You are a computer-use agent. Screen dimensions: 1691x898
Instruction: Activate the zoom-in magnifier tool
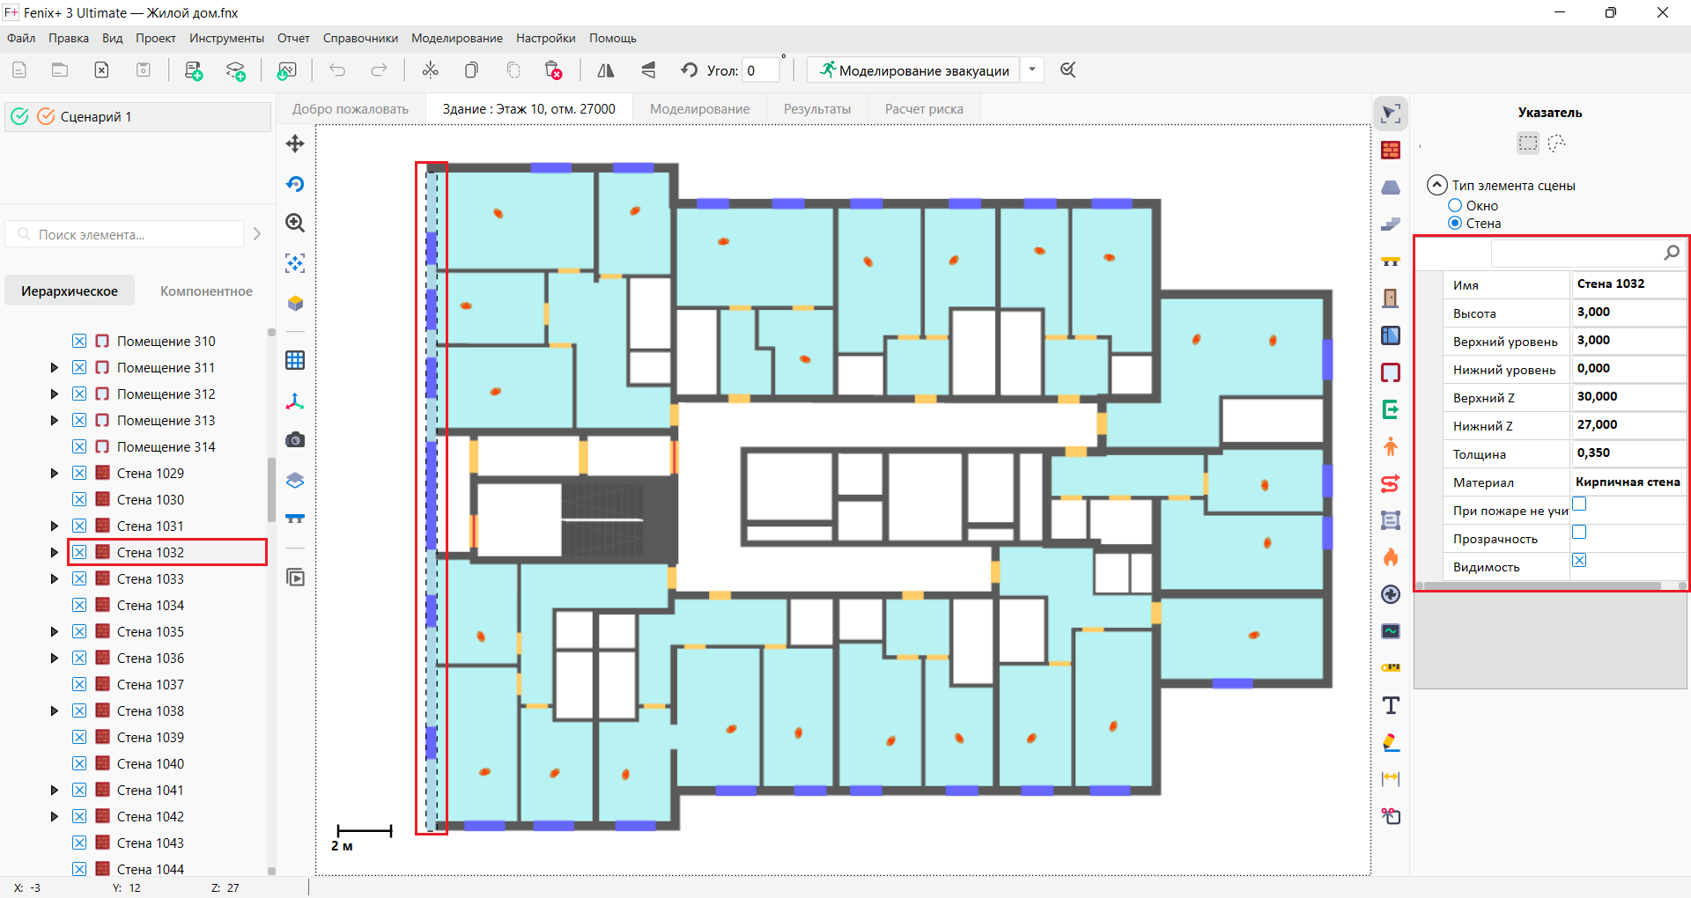pos(295,224)
